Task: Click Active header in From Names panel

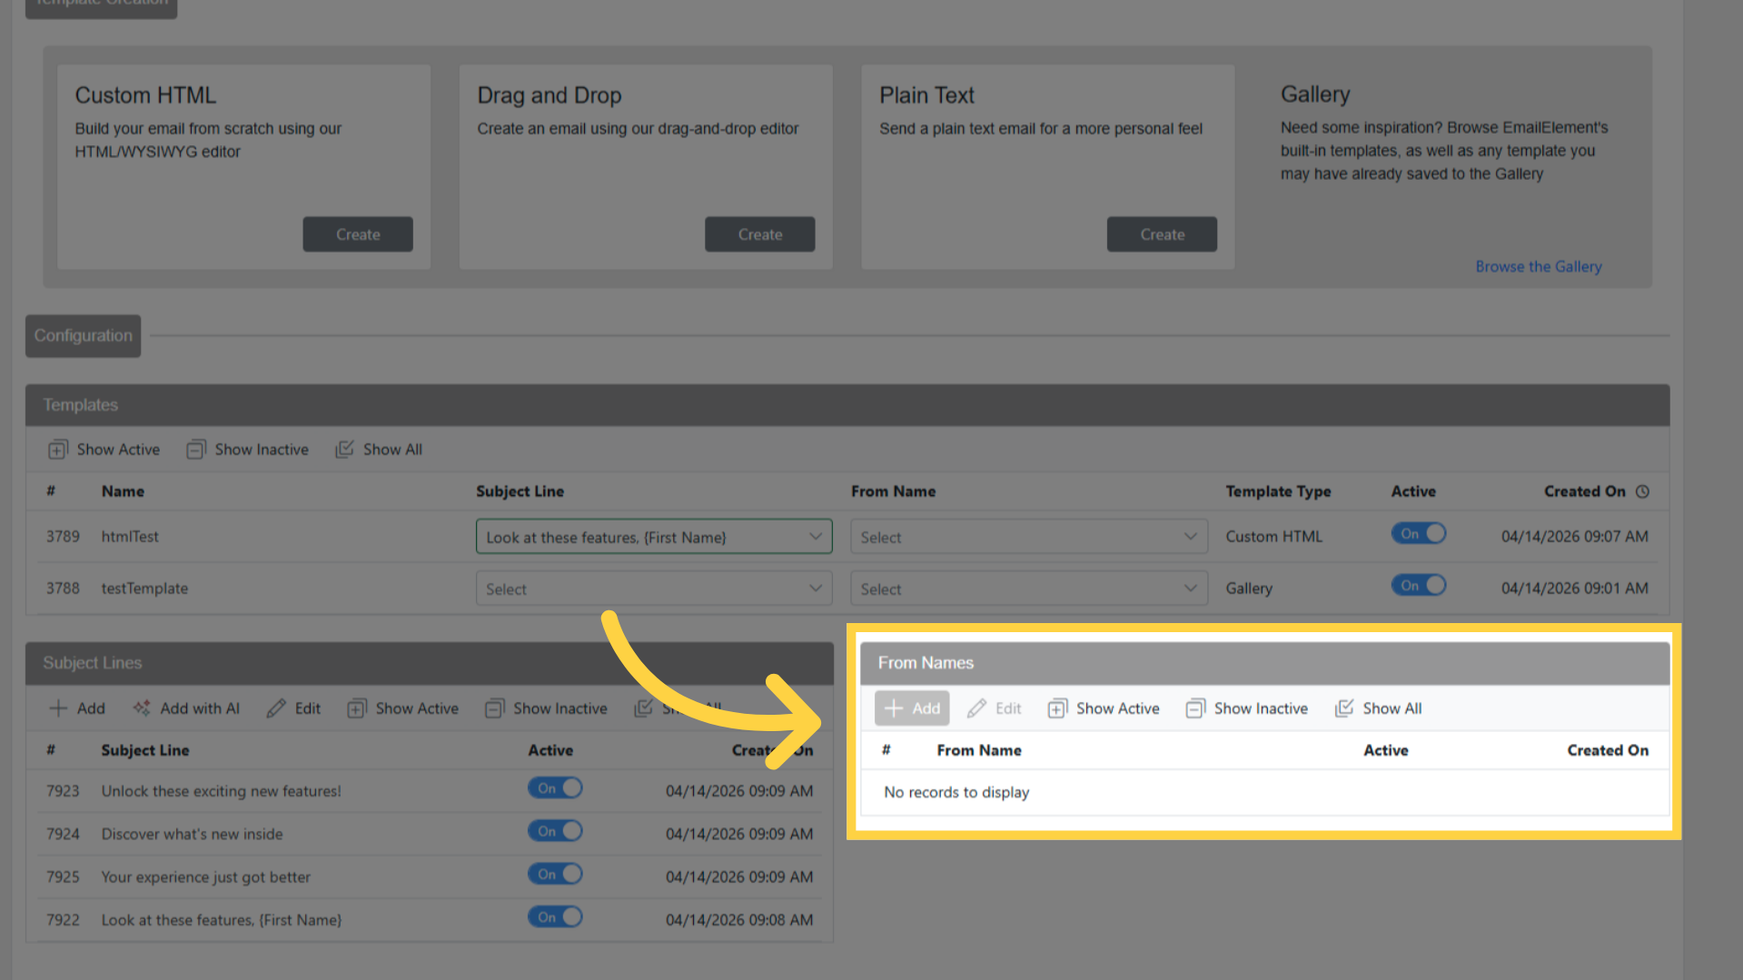Action: (x=1386, y=750)
